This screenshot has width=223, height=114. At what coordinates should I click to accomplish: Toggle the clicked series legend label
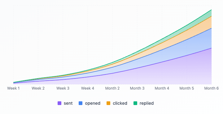tap(120, 103)
